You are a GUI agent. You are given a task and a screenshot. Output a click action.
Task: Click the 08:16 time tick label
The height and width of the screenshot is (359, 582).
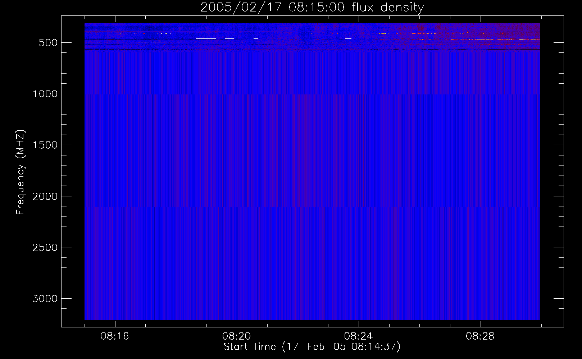(115, 336)
